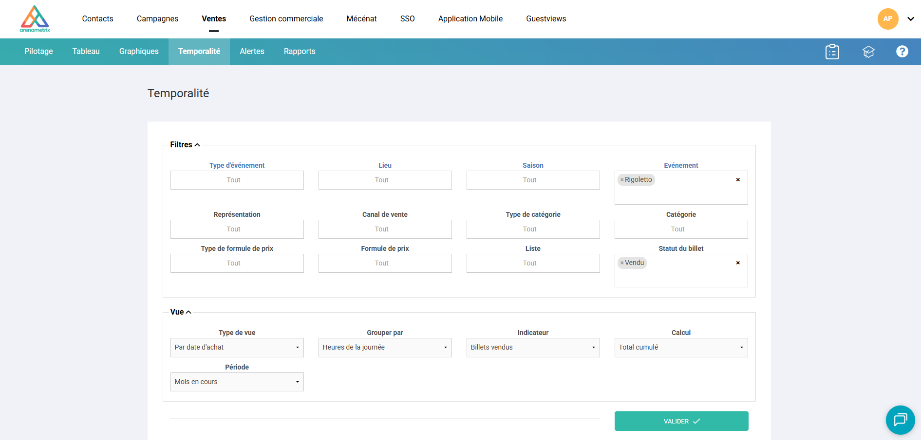
Task: Click the Arenametrix logo
Action: tap(35, 19)
